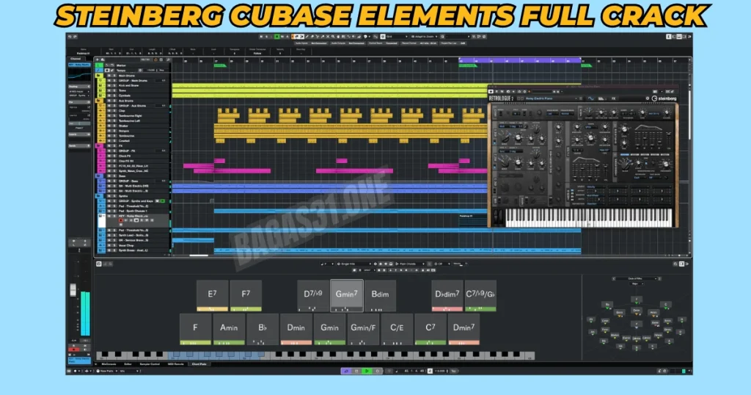Image resolution: width=751 pixels, height=395 pixels.
Task: Click the Add Track plus icon
Action: pos(98,59)
